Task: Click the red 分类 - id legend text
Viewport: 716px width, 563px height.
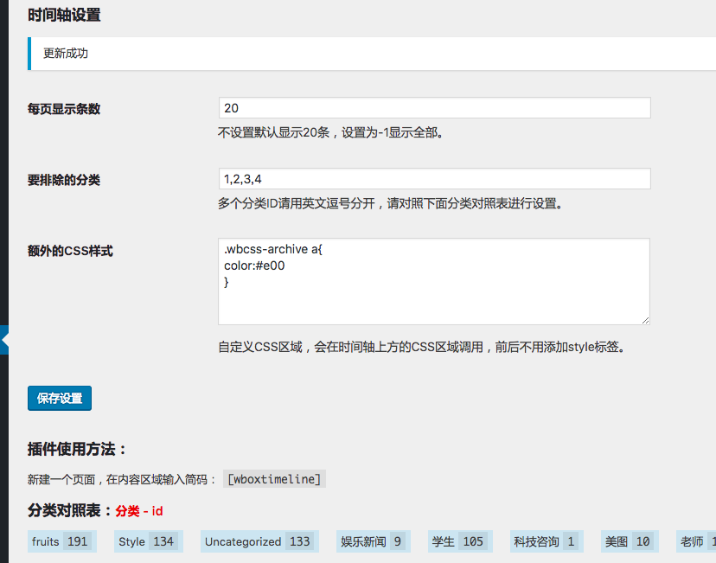Action: [139, 511]
